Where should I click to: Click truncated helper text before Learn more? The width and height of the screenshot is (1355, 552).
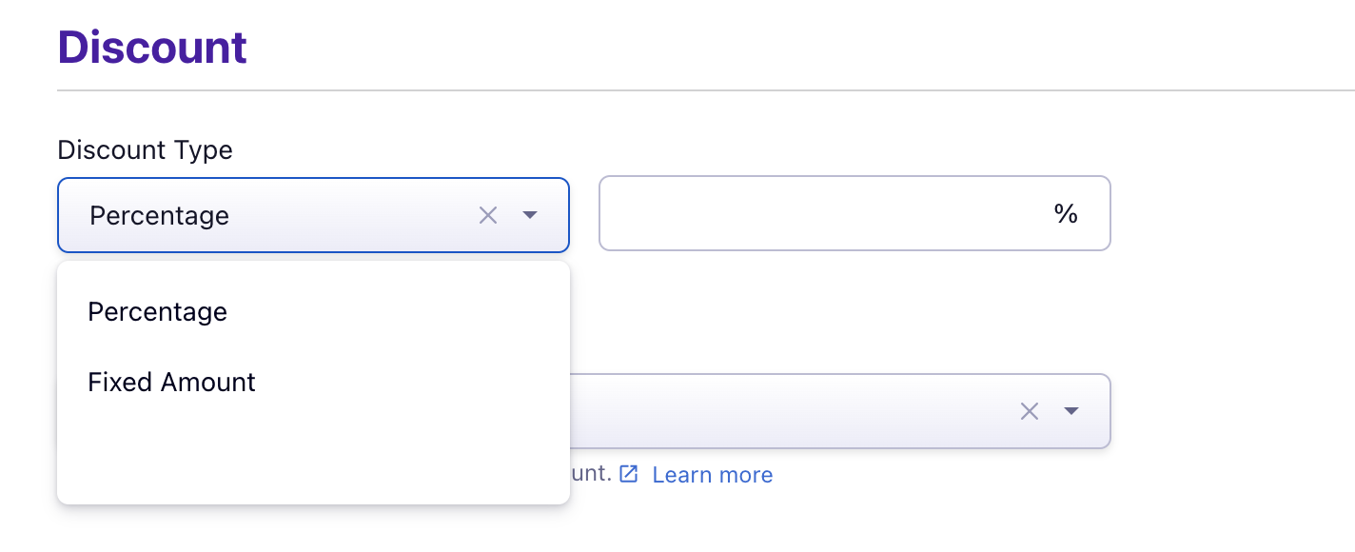591,473
